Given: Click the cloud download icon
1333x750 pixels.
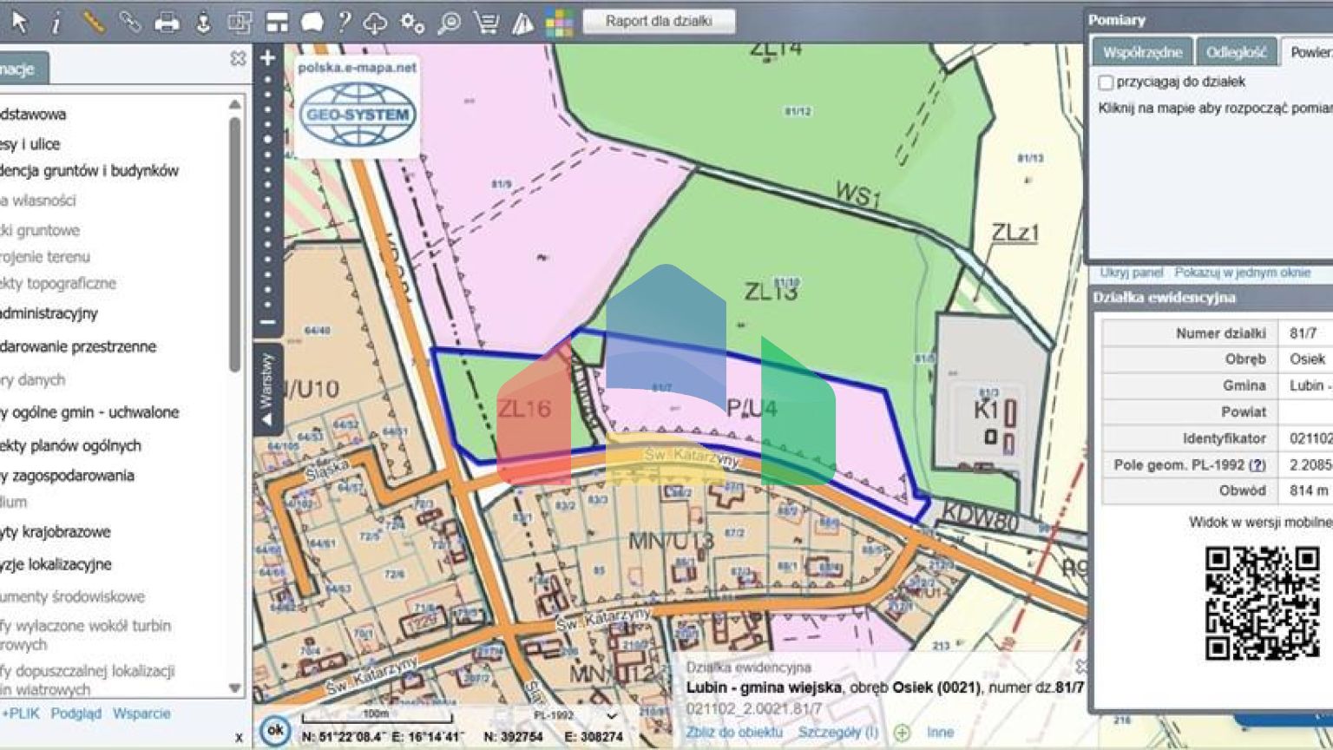Looking at the screenshot, I should (x=375, y=23).
